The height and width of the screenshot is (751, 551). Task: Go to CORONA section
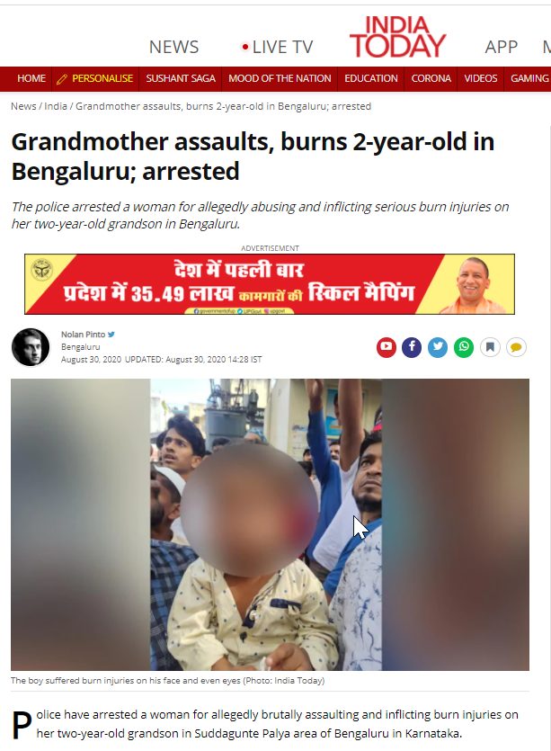tap(431, 78)
